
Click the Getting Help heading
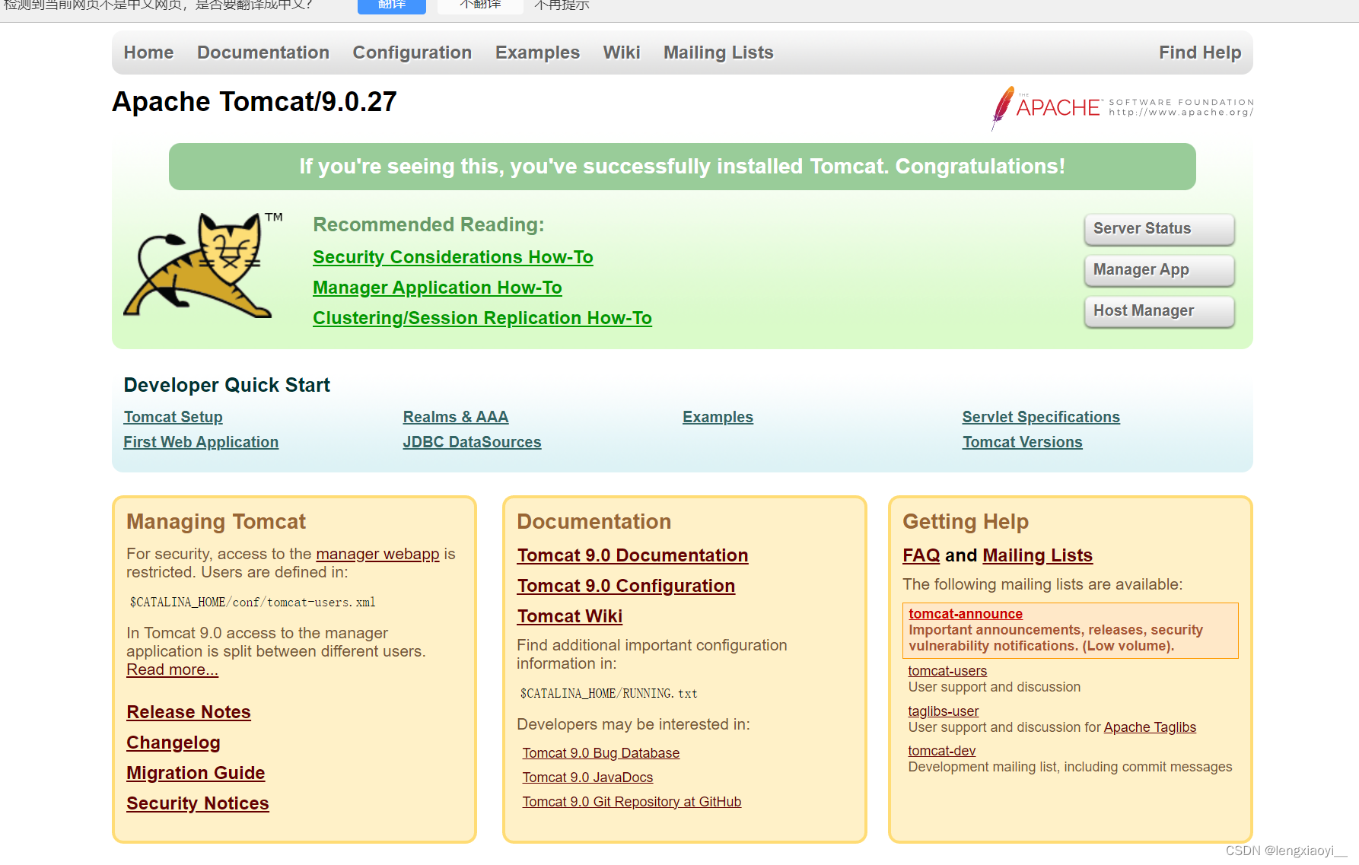(x=966, y=522)
